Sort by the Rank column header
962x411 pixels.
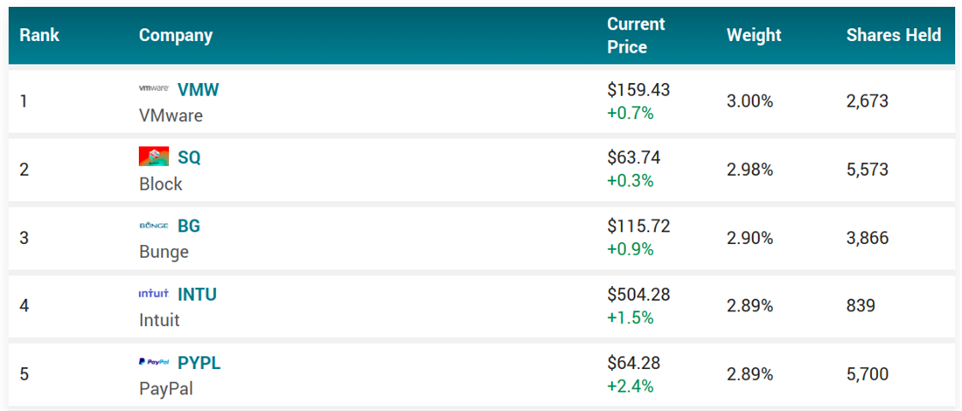click(x=39, y=36)
